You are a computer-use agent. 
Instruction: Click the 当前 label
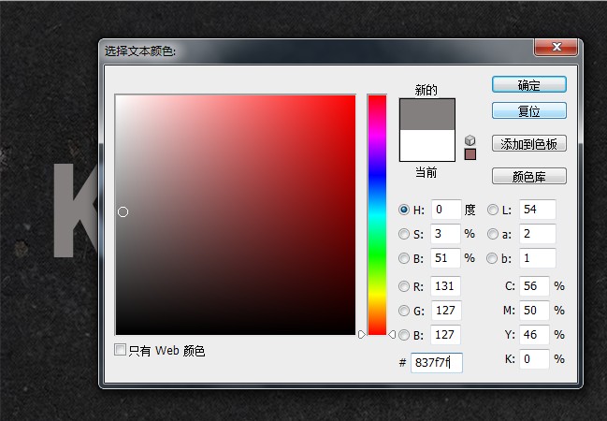click(x=426, y=172)
